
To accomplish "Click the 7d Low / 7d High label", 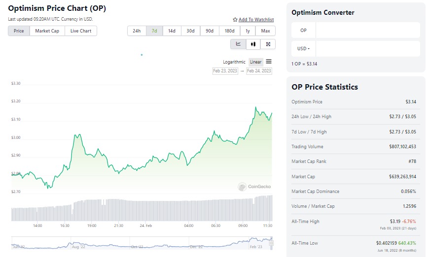I will (x=309, y=131).
